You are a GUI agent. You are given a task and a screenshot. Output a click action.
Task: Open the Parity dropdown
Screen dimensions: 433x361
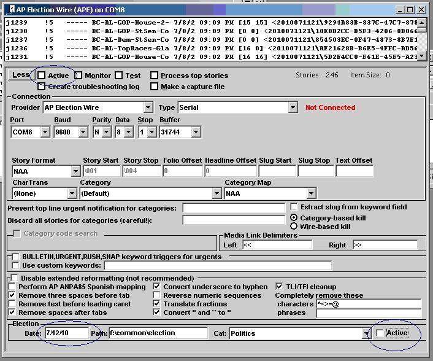[x=106, y=132]
